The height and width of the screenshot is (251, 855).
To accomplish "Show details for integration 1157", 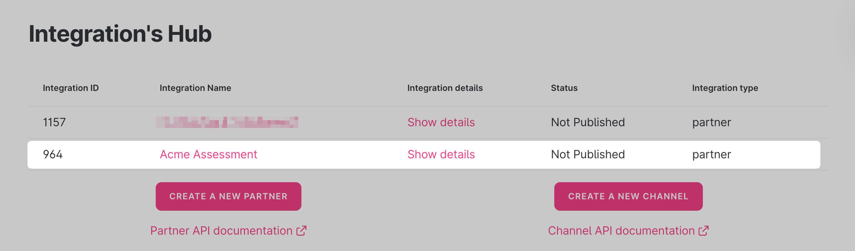I will click(441, 122).
